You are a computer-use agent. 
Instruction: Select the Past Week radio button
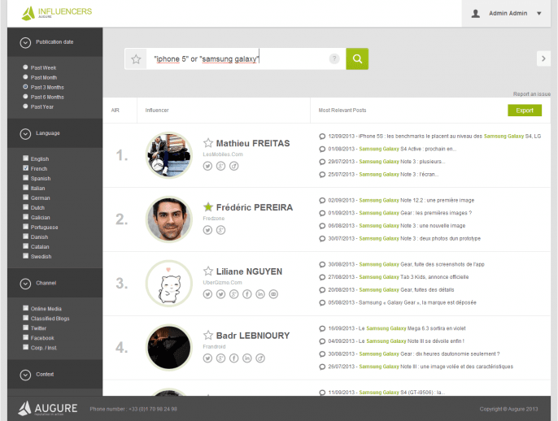pyautogui.click(x=25, y=67)
